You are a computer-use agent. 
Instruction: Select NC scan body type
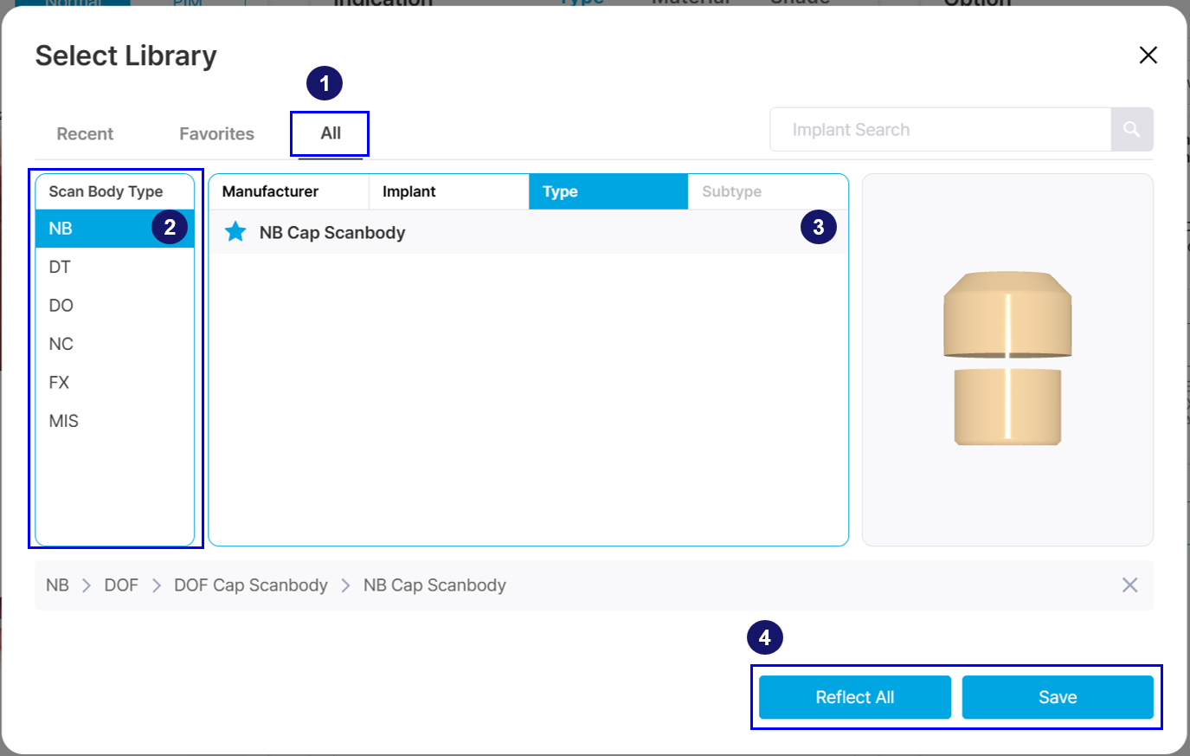pyautogui.click(x=115, y=344)
